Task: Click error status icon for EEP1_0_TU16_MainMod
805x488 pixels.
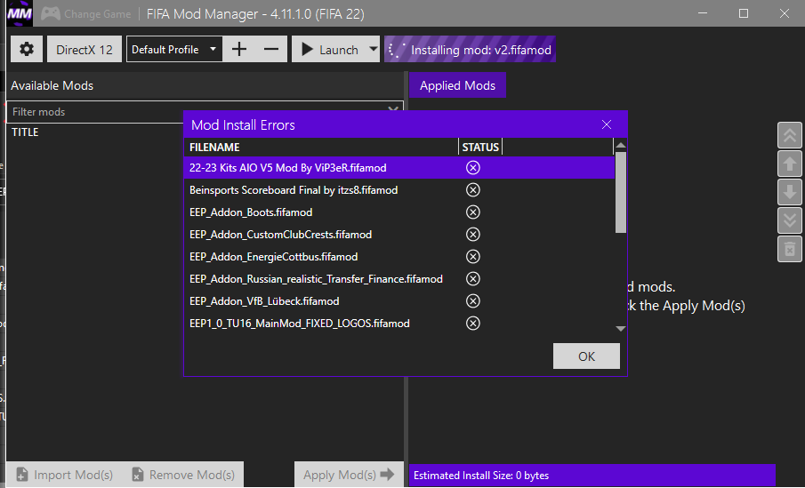Action: click(473, 324)
